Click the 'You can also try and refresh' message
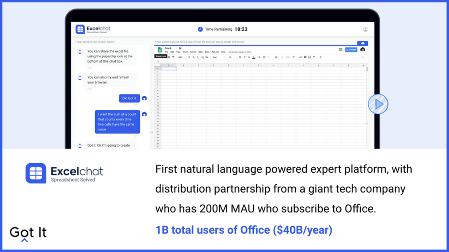The height and width of the screenshot is (252, 449). 110,80
